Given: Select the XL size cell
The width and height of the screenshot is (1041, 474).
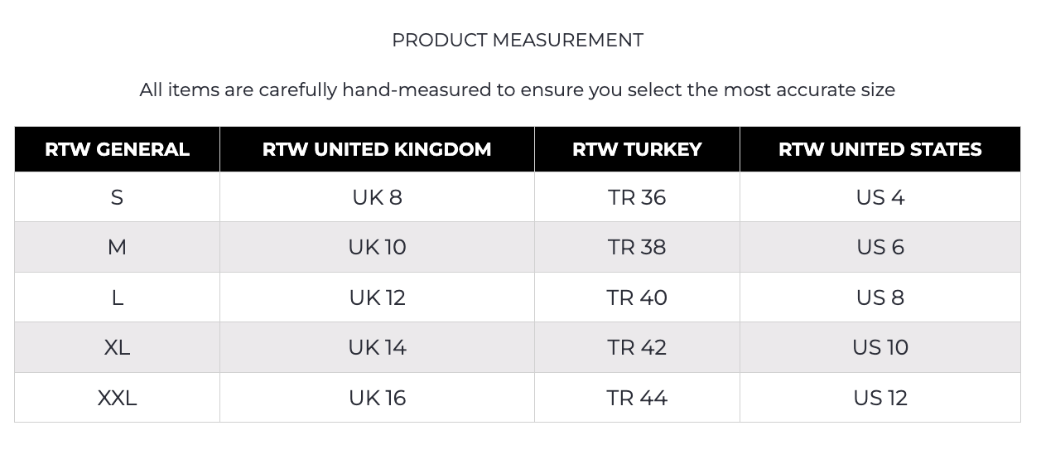Looking at the screenshot, I should pyautogui.click(x=117, y=347).
